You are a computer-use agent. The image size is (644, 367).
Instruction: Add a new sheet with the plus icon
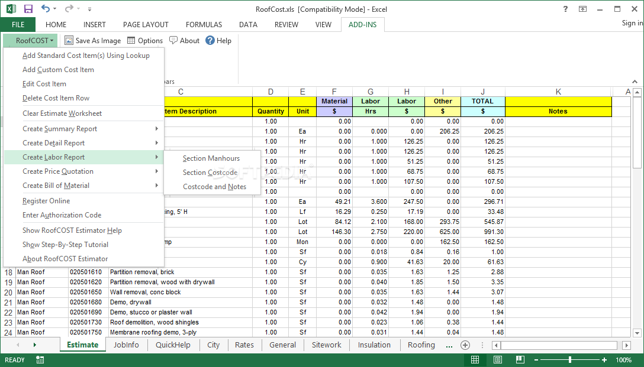coord(465,345)
